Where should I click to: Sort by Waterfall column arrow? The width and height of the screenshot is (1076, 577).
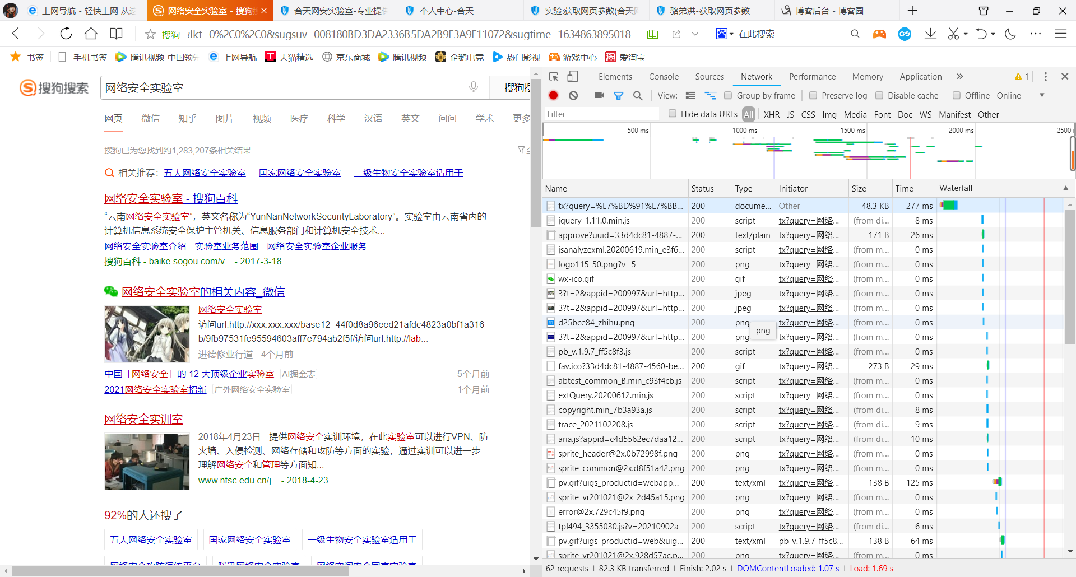coord(1065,188)
